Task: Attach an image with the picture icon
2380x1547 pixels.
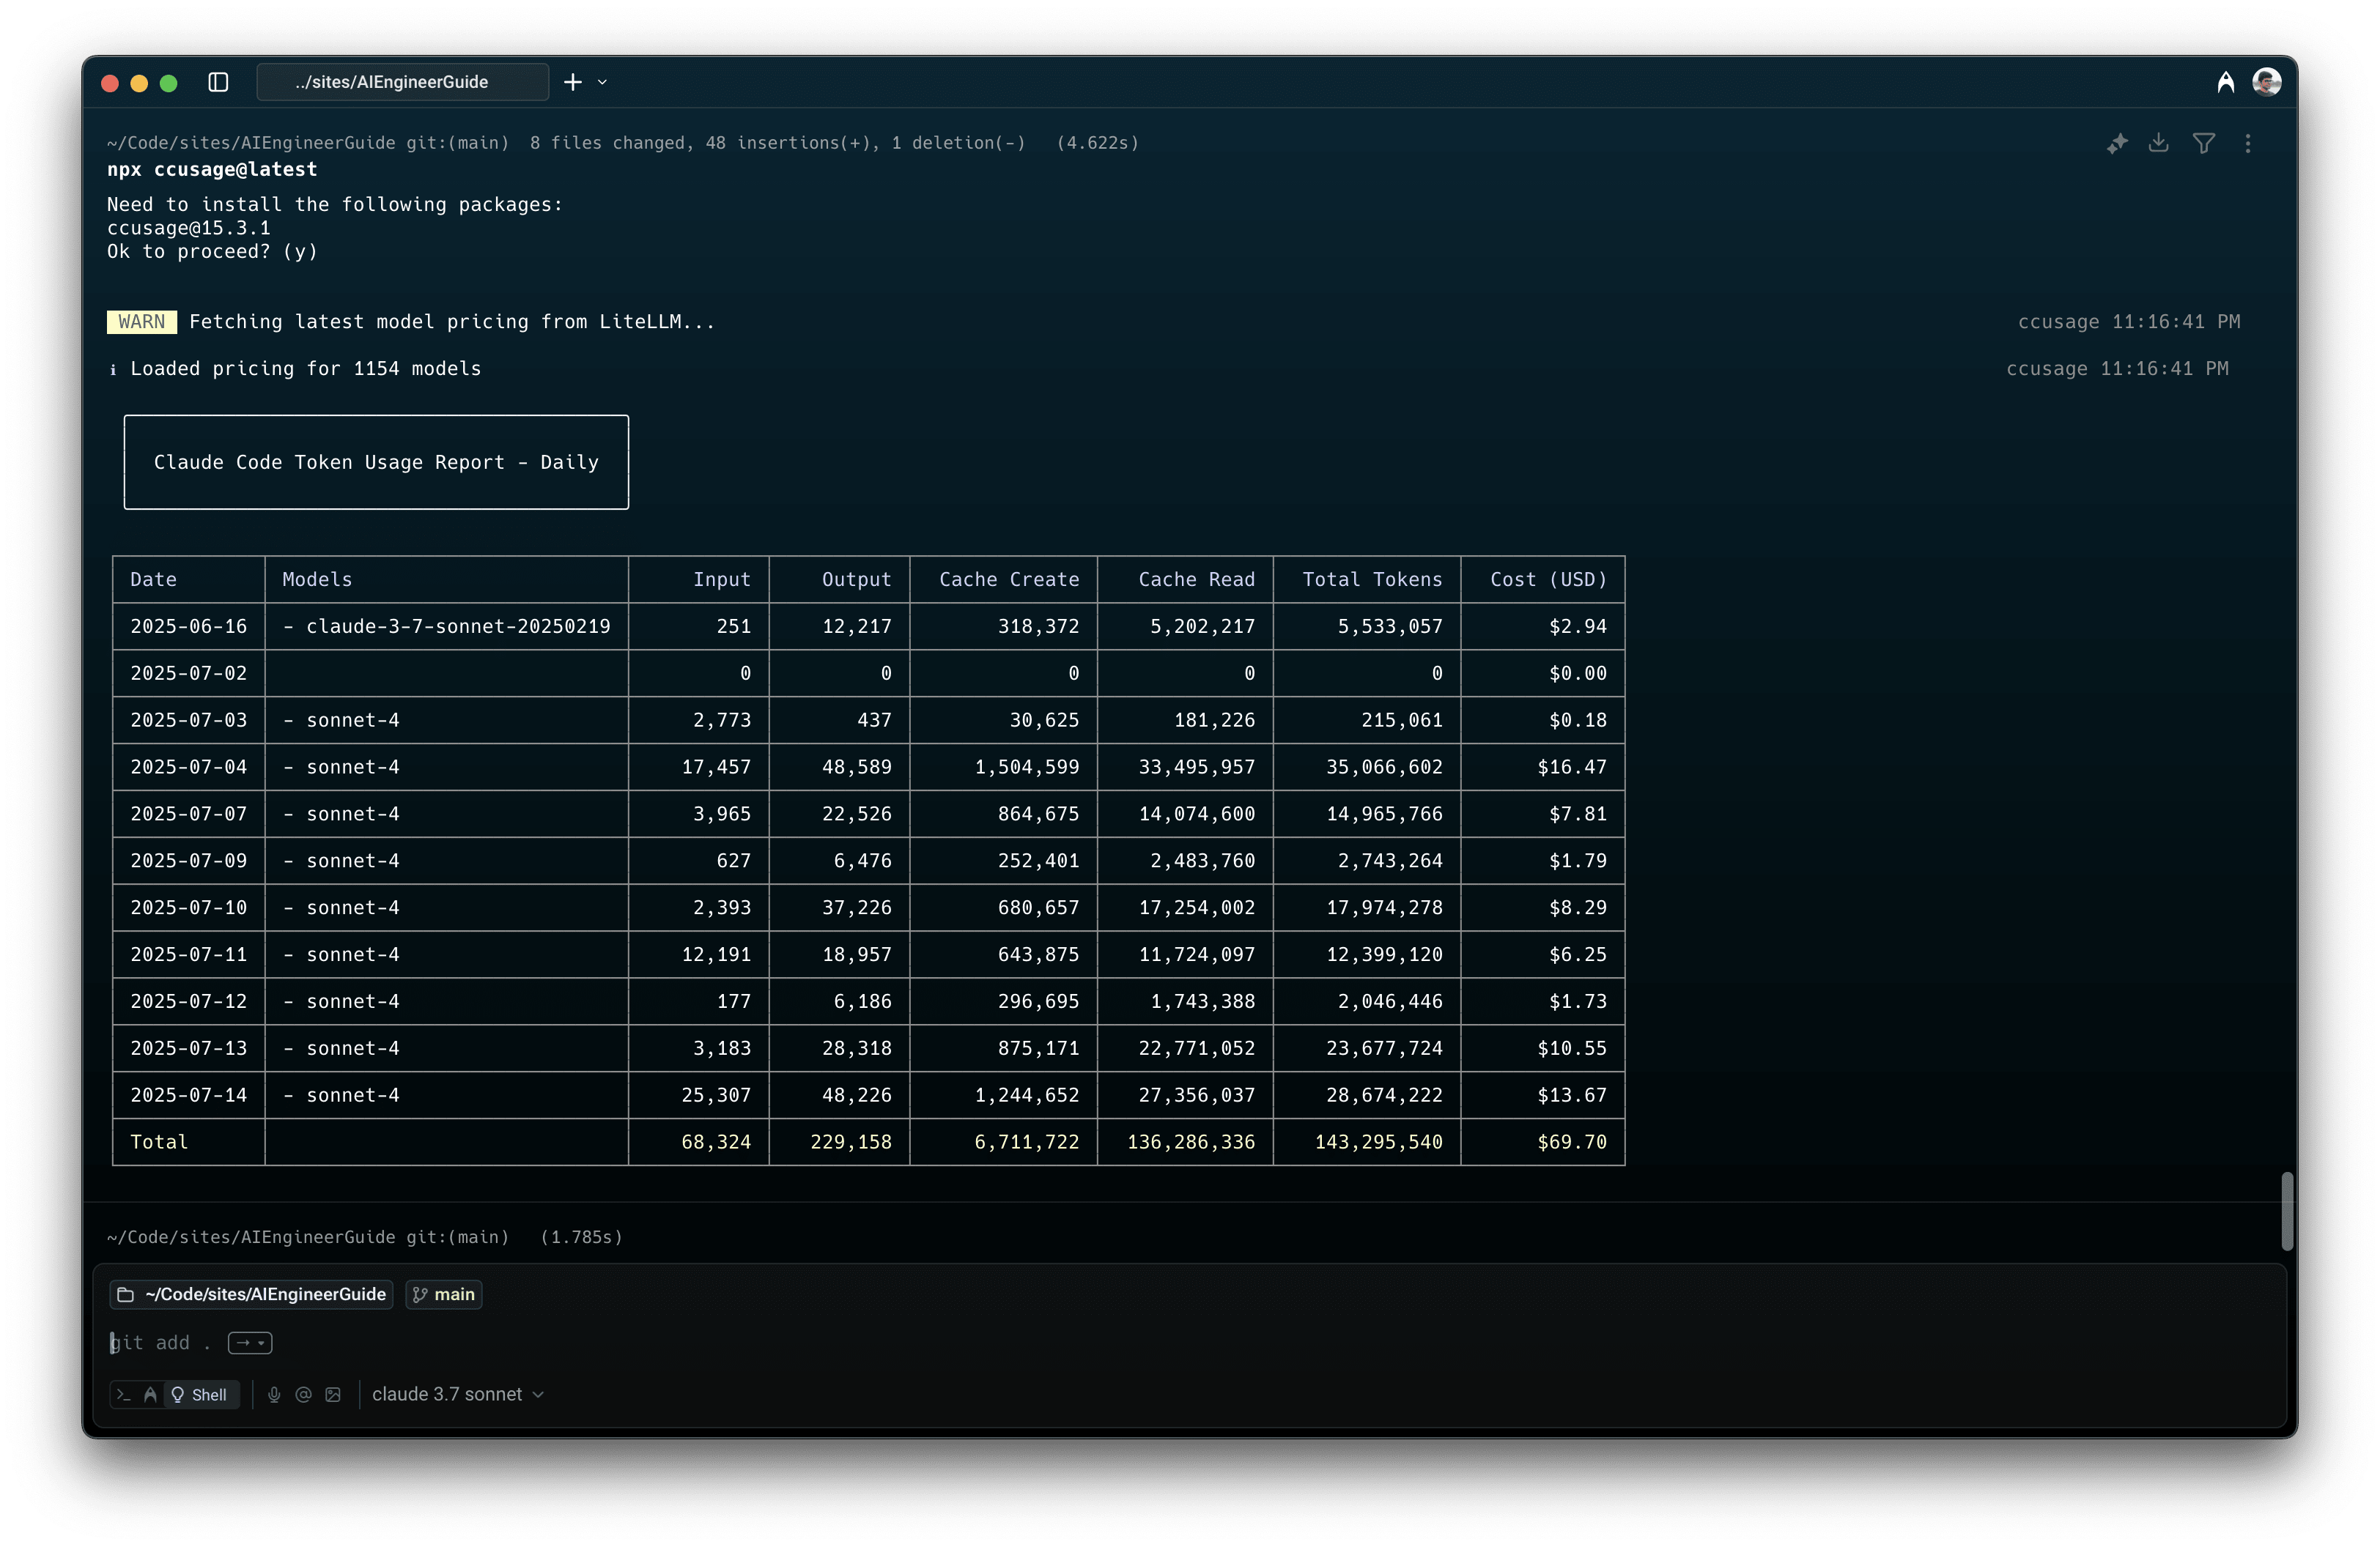Action: click(x=333, y=1394)
